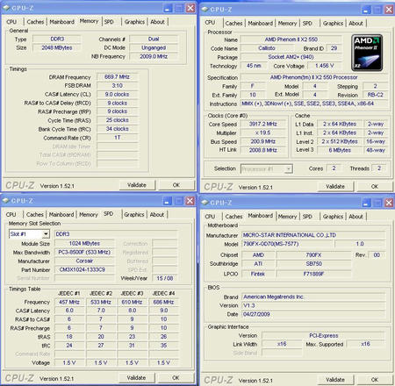The height and width of the screenshot is (386, 395).
Task: Click the Code Name value Callisto
Action: click(x=267, y=48)
